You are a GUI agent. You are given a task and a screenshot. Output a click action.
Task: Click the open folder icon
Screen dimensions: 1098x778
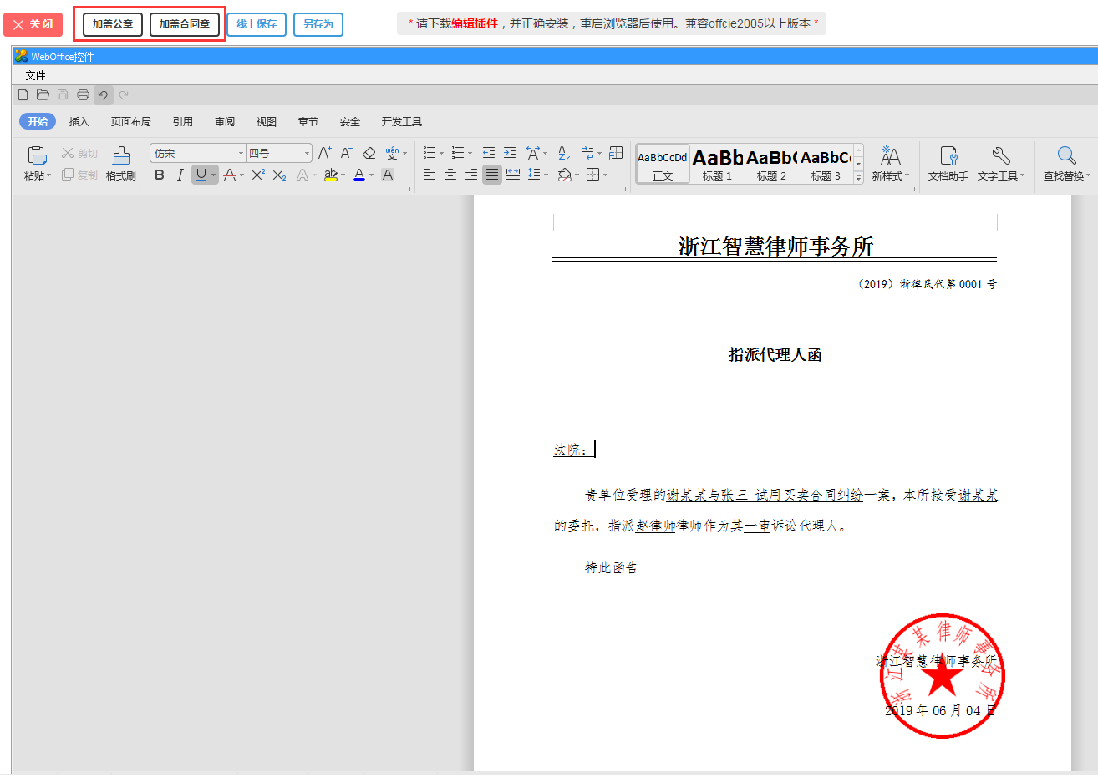43,95
